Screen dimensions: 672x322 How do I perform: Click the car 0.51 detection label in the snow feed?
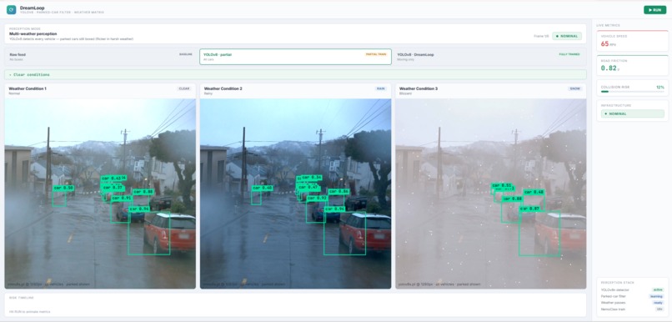tap(501, 186)
